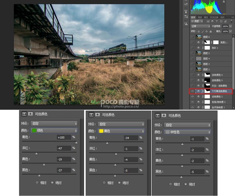Hide the 自然饱和度 1 layer
The width and height of the screenshot is (235, 196).
click(x=192, y=107)
